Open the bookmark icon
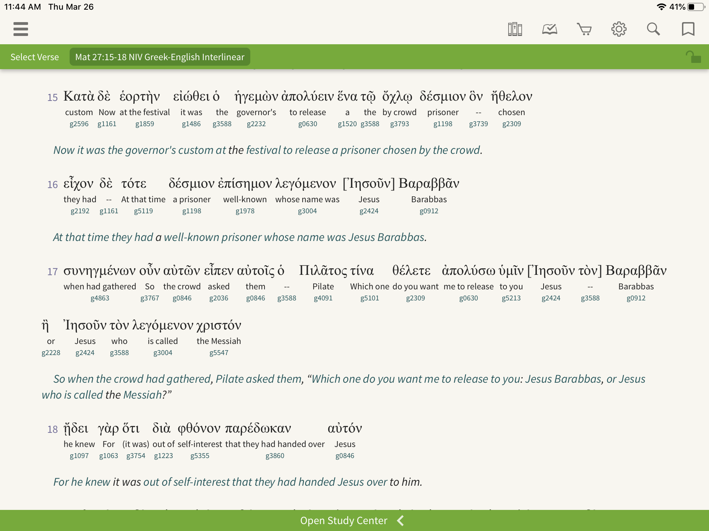709x531 pixels. coord(688,30)
